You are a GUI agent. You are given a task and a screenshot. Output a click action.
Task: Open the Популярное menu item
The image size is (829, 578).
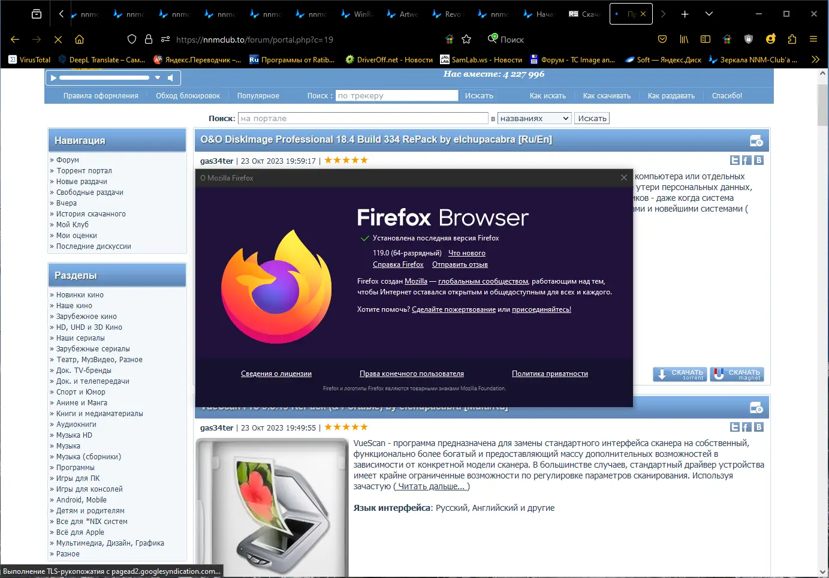(x=258, y=96)
